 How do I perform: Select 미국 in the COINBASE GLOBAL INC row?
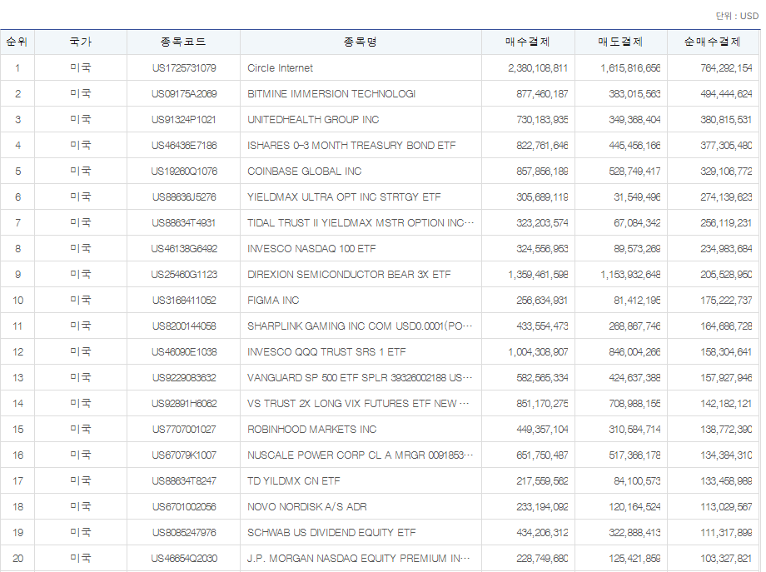coord(81,172)
